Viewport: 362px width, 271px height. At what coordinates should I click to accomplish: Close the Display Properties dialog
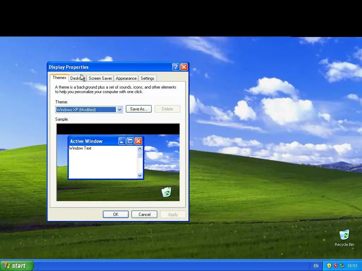pos(184,67)
